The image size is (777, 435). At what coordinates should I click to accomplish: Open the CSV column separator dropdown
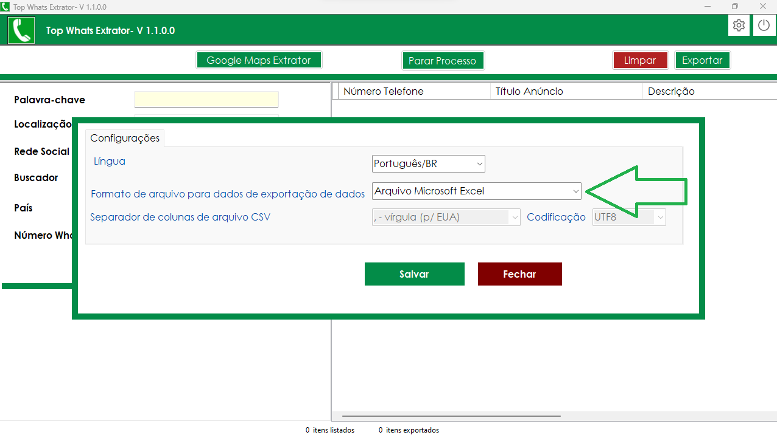tap(446, 217)
